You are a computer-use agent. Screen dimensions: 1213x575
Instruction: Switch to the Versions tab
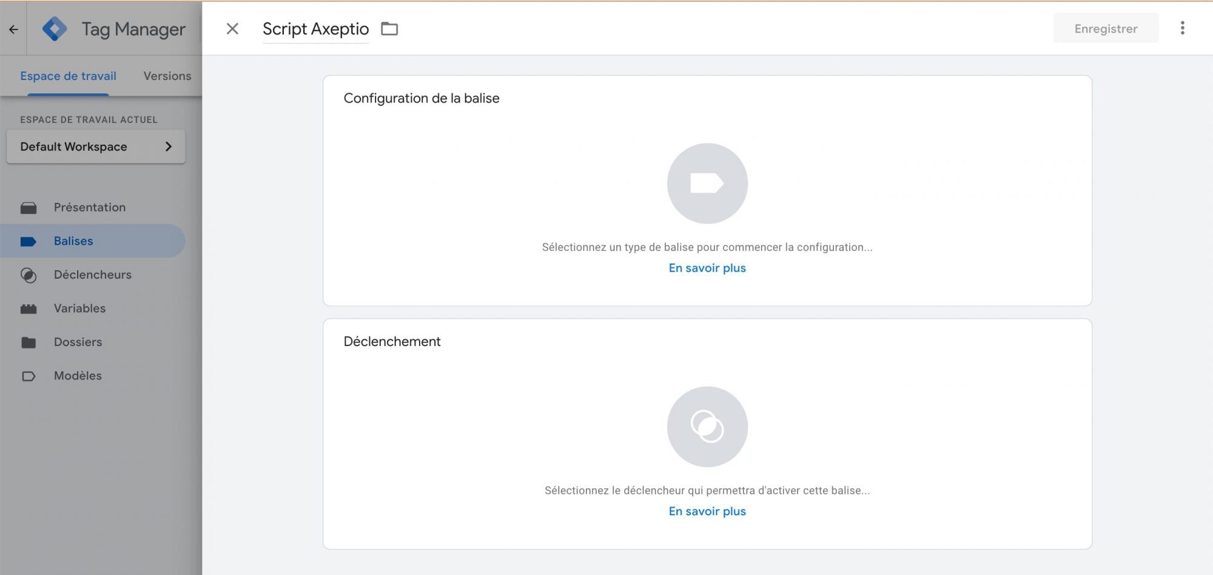coord(167,76)
